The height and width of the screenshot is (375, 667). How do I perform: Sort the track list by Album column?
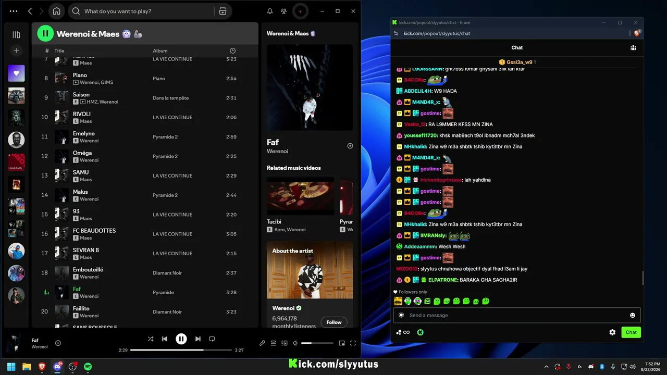(x=160, y=51)
